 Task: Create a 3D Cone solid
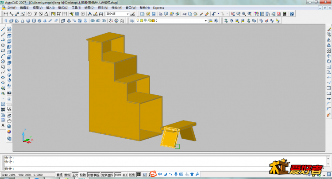(x=23, y=21)
